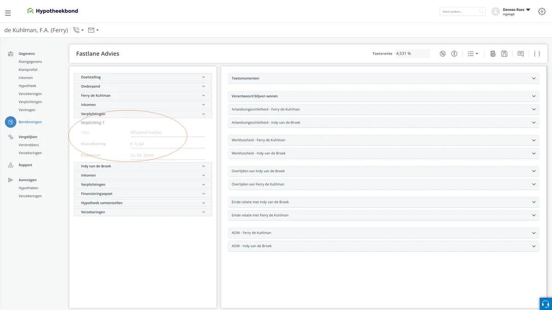Click the Toetsrente value field
The height and width of the screenshot is (310, 552).
coord(413,54)
